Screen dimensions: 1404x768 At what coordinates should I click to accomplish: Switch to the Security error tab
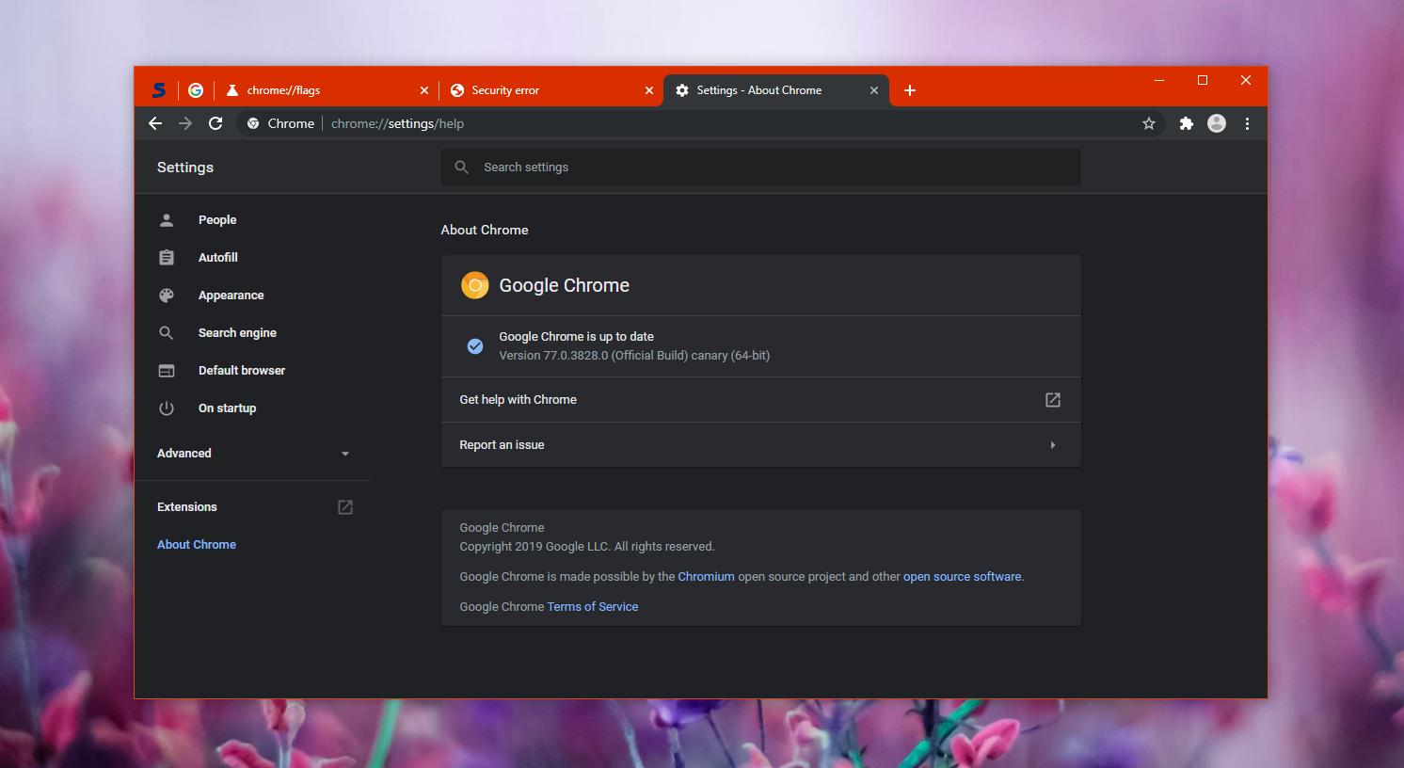click(x=536, y=90)
